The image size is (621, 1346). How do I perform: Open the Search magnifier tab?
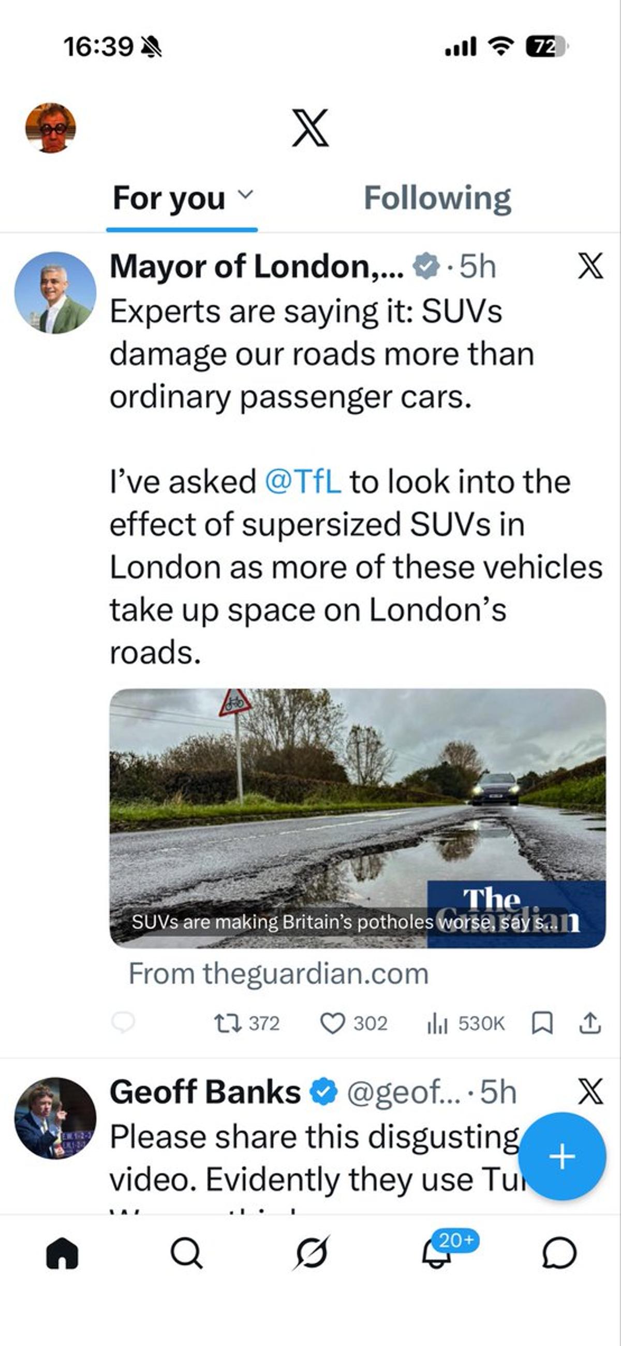(x=186, y=1253)
